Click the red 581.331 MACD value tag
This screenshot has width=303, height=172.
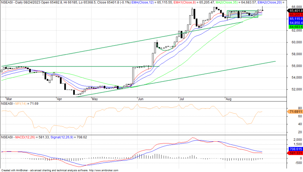(x=294, y=153)
